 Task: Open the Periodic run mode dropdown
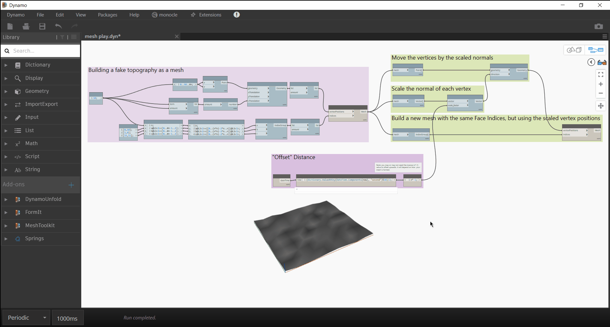[26, 317]
